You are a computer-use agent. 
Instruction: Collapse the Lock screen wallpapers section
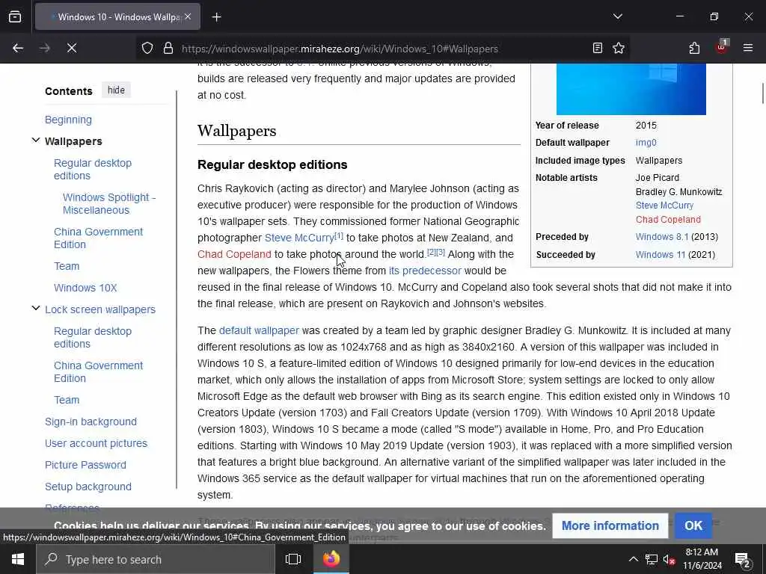tap(36, 309)
